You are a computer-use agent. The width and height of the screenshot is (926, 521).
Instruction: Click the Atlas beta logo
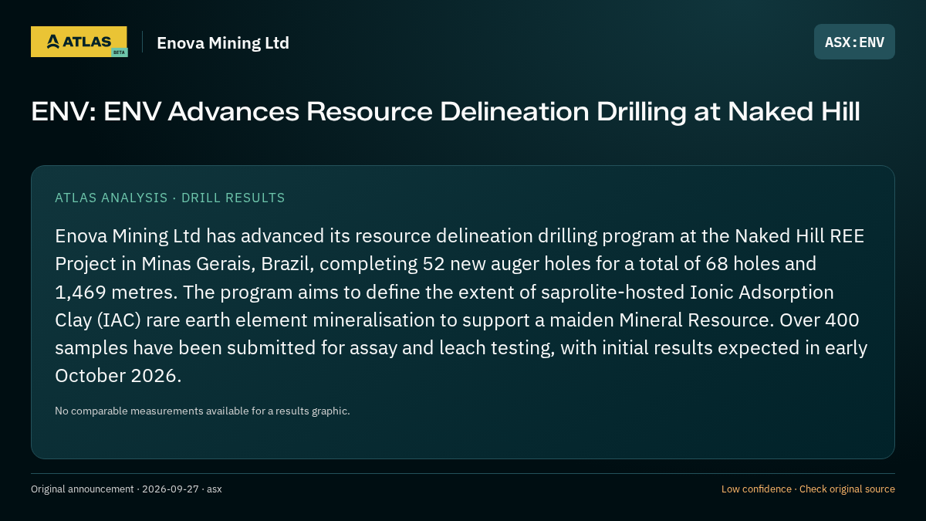point(79,42)
